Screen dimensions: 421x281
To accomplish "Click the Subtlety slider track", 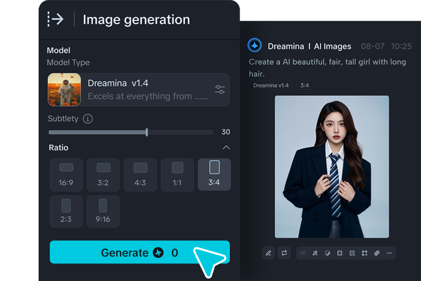I will pos(130,132).
